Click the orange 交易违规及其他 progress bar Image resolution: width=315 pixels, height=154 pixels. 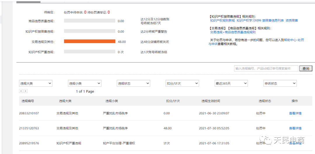pyautogui.click(x=90, y=41)
